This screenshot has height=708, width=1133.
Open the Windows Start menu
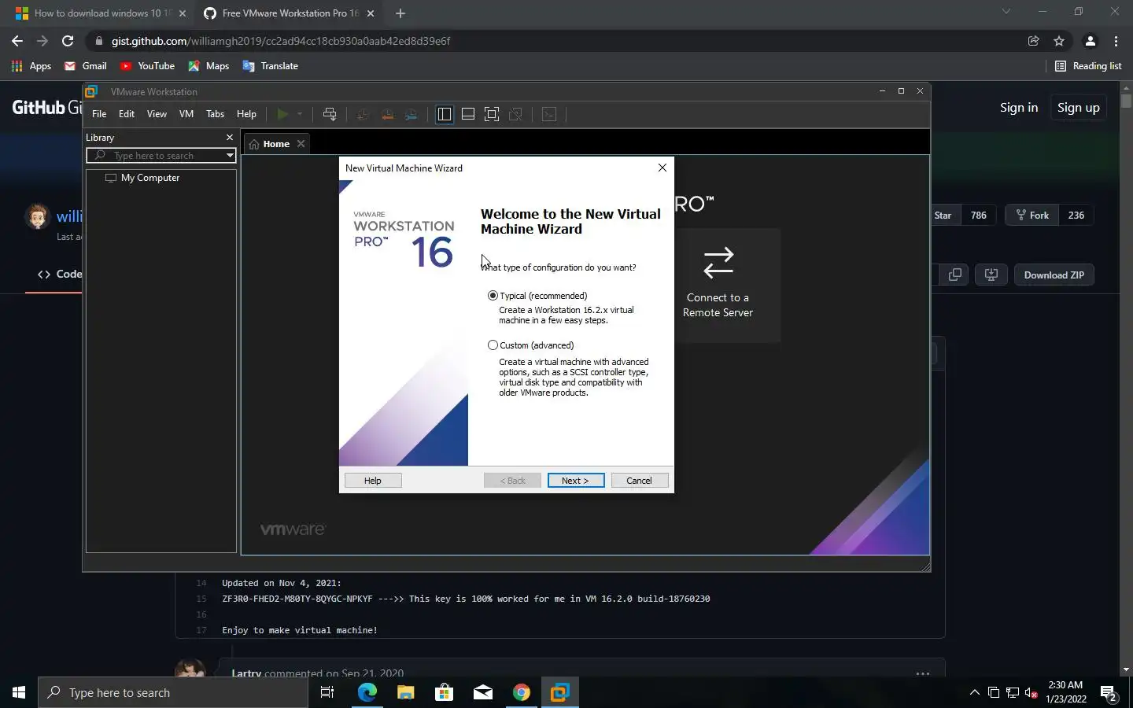pos(19,692)
